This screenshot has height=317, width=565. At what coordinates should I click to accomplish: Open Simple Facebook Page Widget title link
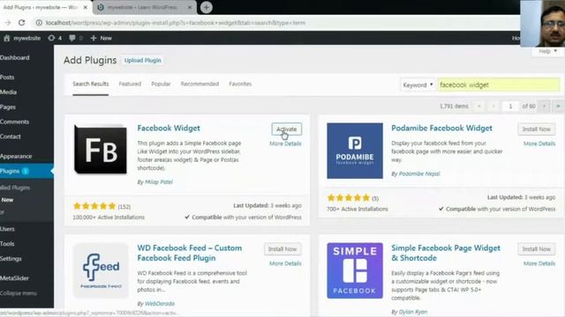pos(446,253)
